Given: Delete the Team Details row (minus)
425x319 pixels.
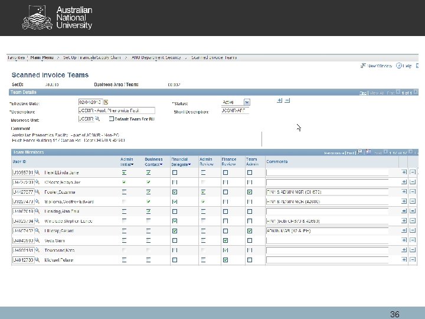Looking at the screenshot, I should [287, 100].
